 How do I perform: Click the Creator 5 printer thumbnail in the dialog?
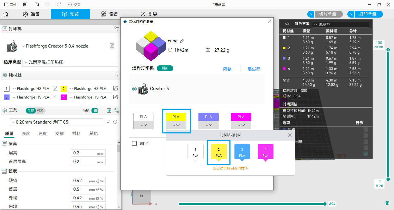[143, 89]
